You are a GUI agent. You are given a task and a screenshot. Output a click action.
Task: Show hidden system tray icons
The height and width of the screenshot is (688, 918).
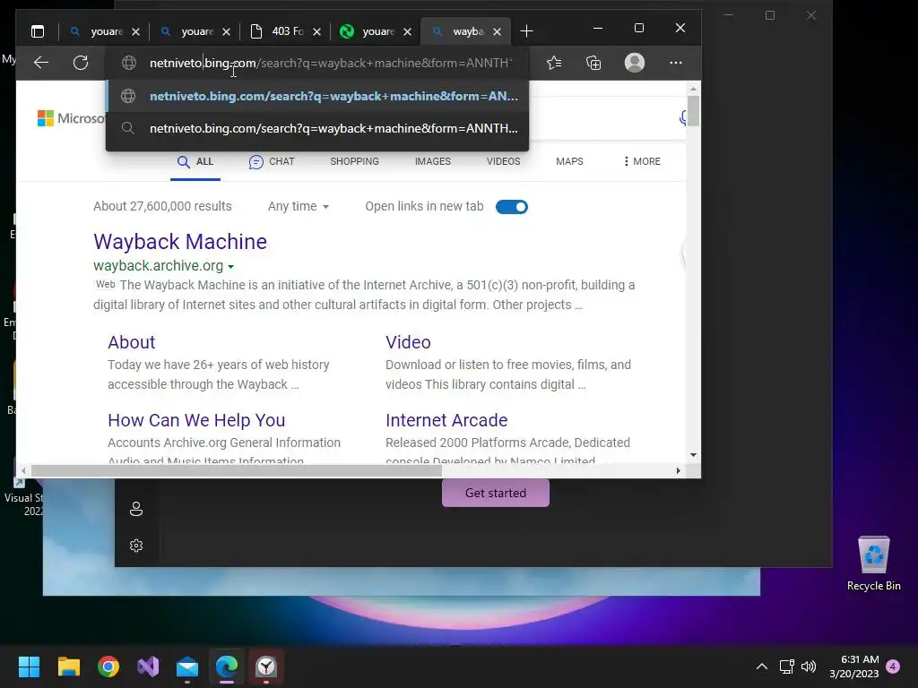[x=762, y=666]
